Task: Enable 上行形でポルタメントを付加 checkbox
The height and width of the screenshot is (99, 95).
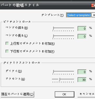Action: [x=7, y=43]
